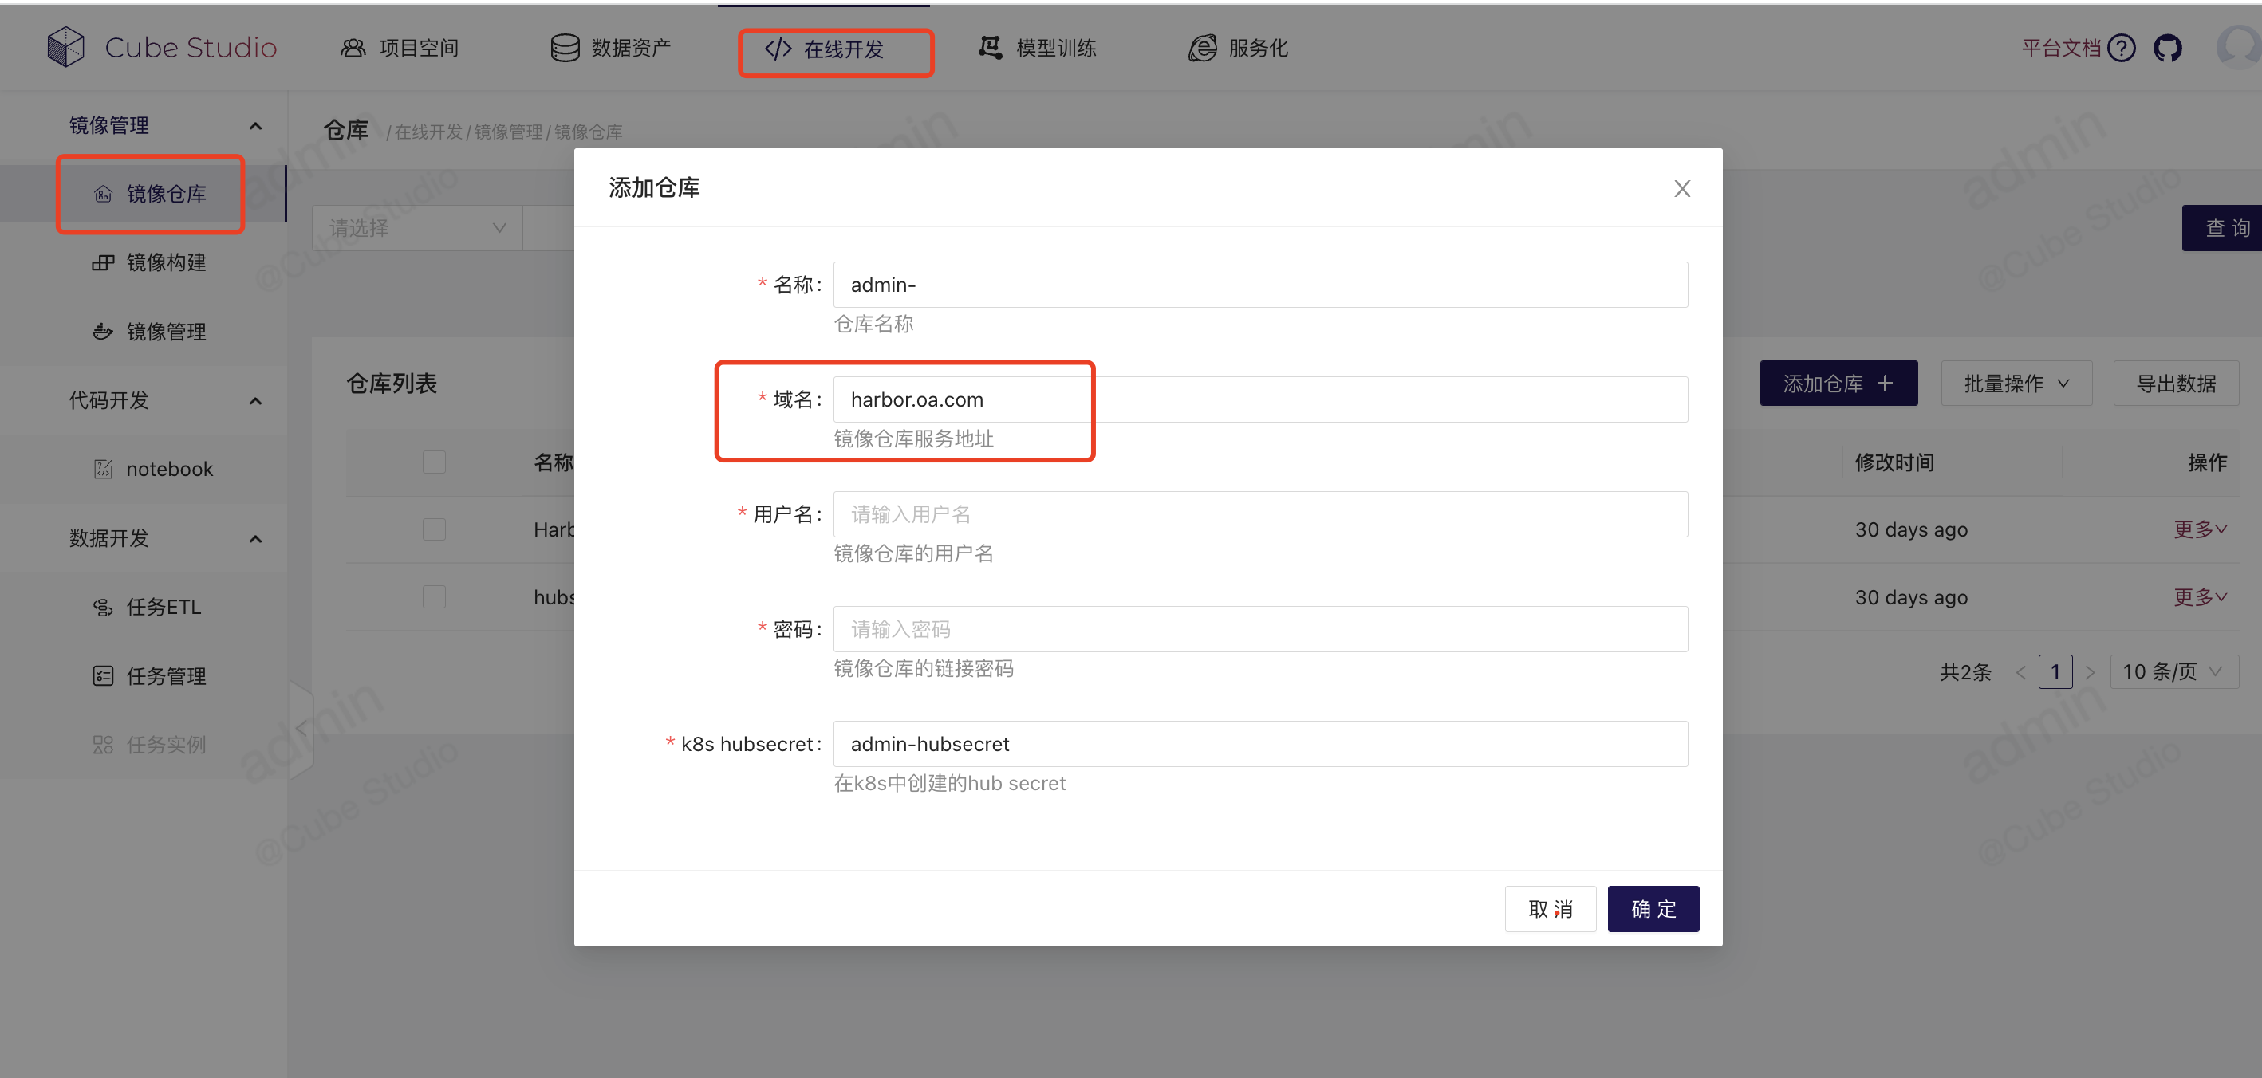
Task: Open the 10 条/页 page size dropdown
Action: (2173, 671)
